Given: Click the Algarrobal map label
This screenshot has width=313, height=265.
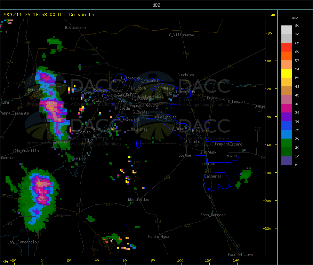Looking at the screenshot, I should (153, 96).
